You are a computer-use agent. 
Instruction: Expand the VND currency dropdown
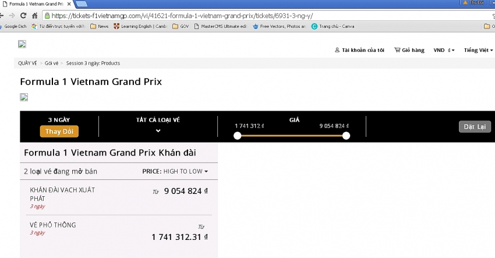(x=444, y=50)
